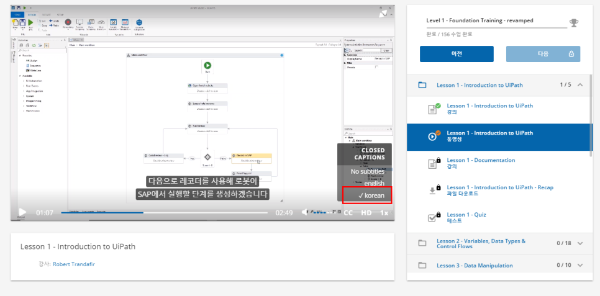Screen dimensions: 600x296
Task: Click the 완료 / 156 수업 완료 progress text
Action: pyautogui.click(x=449, y=34)
